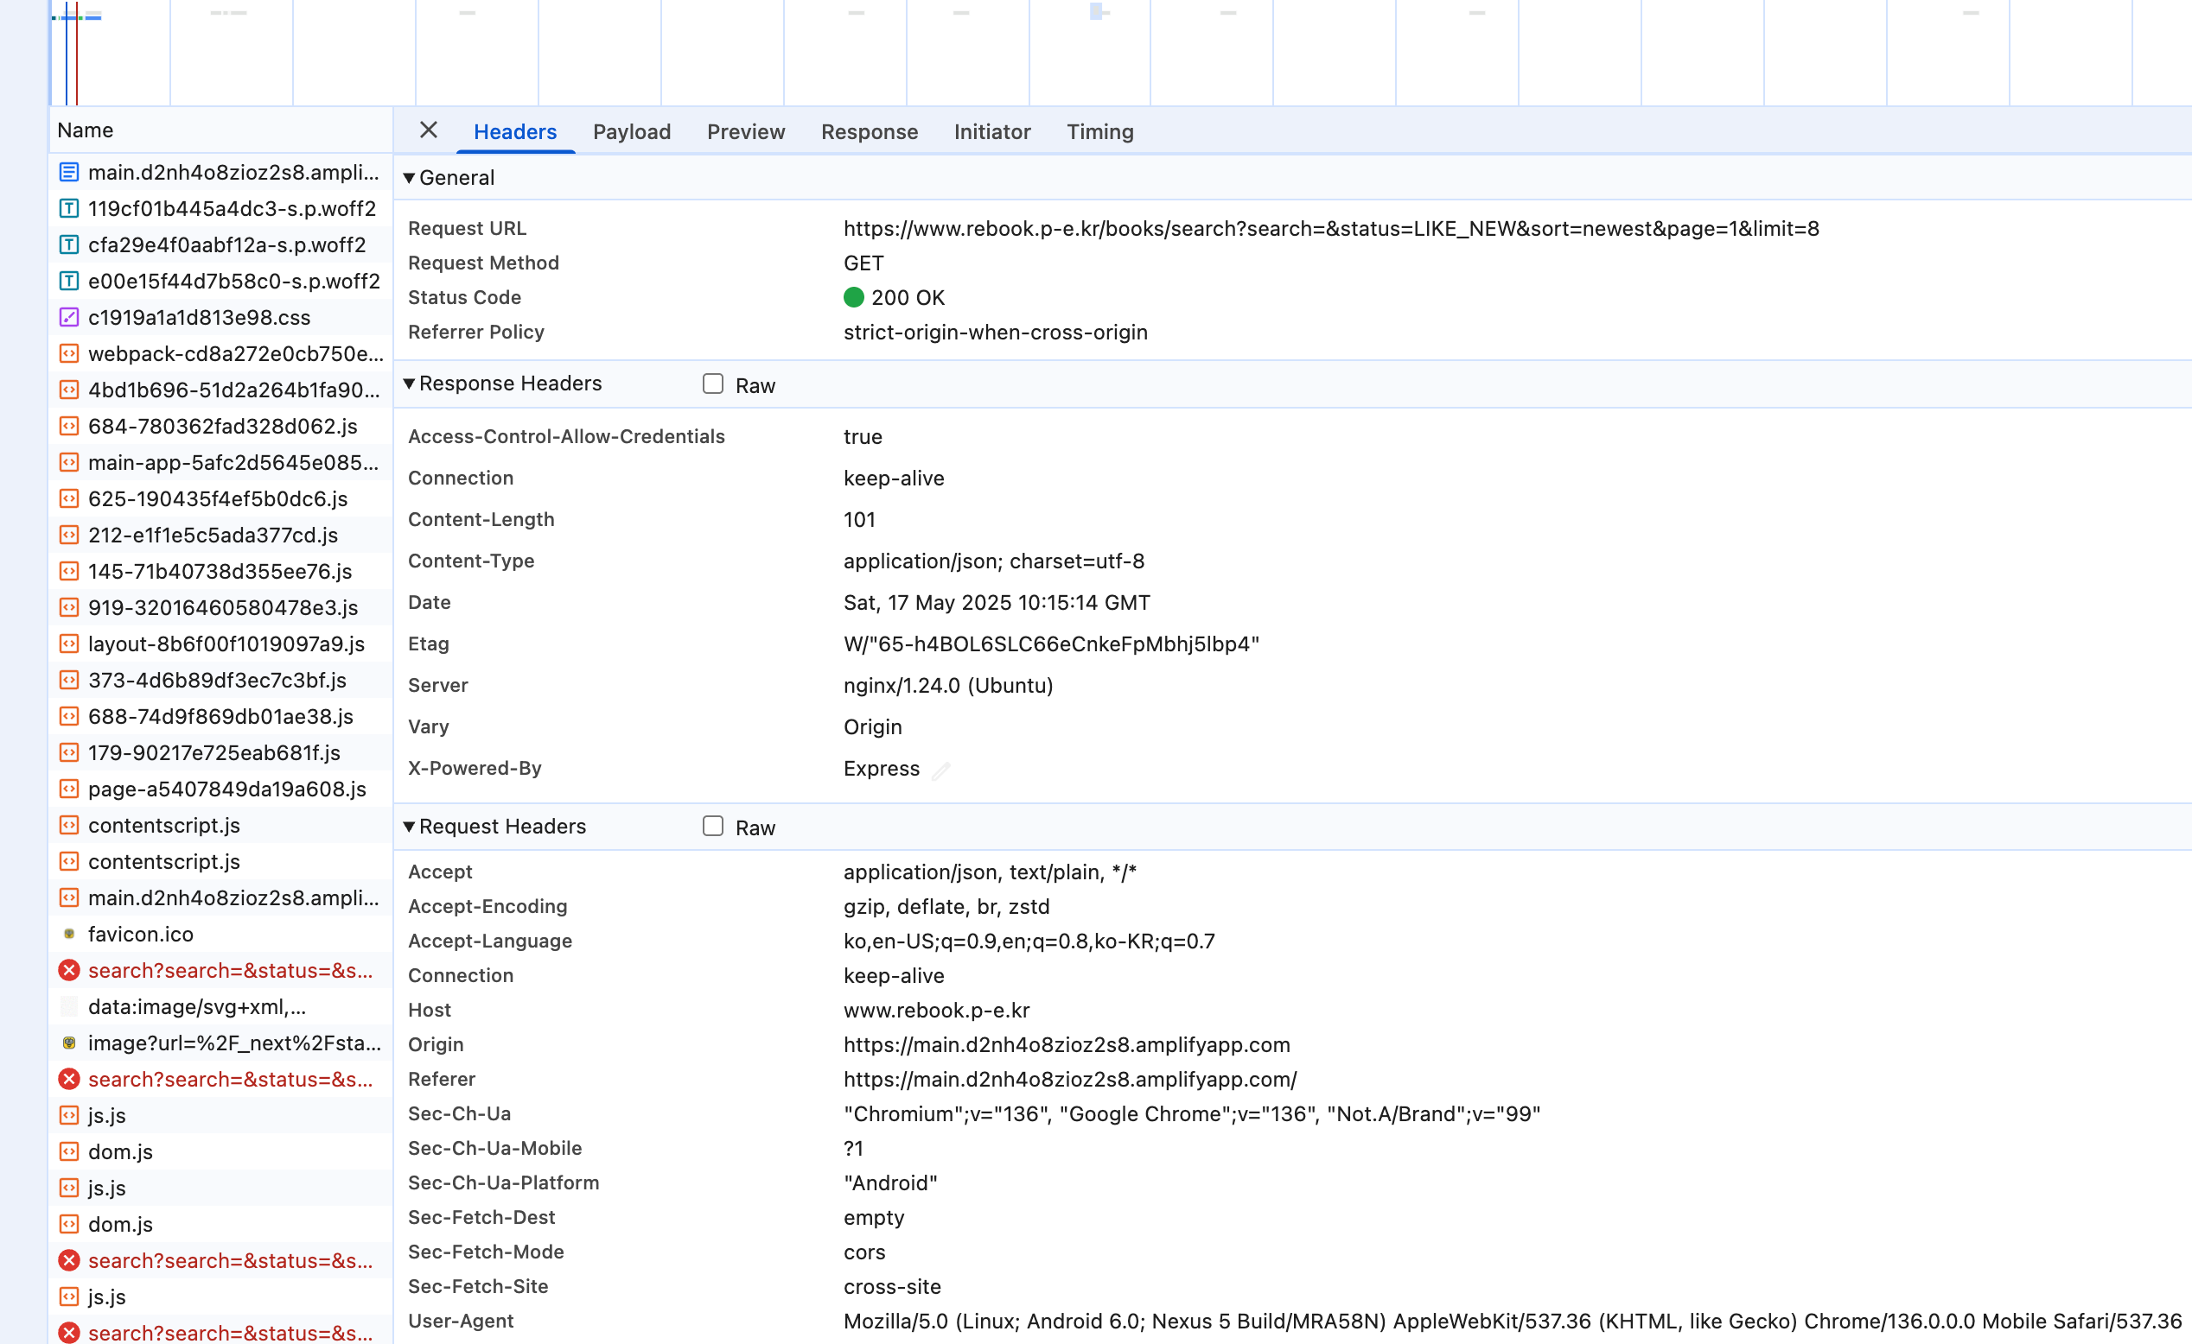Click the stylesheet icon for c1919a1a1d813e98.css

[x=68, y=316]
